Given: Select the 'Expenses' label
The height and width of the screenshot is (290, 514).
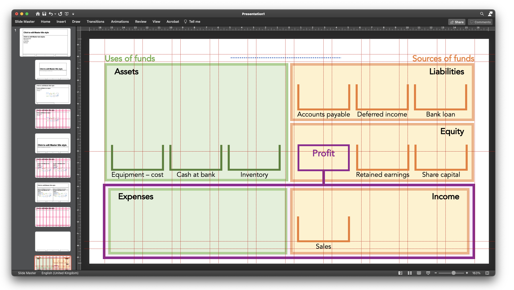Looking at the screenshot, I should click(x=136, y=196).
